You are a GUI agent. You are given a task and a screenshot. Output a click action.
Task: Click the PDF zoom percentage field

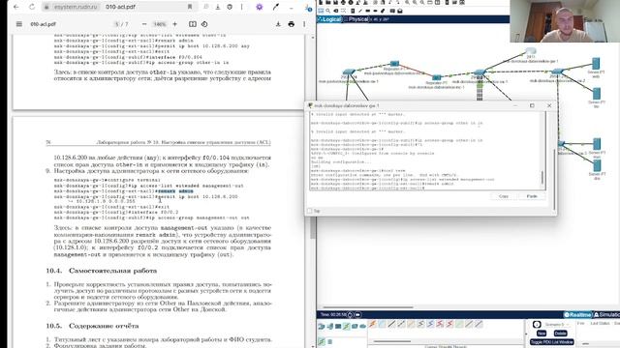click(160, 24)
